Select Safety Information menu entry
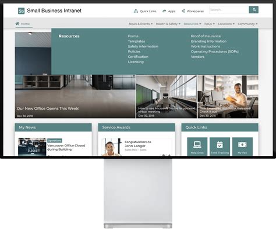 pyautogui.click(x=143, y=47)
